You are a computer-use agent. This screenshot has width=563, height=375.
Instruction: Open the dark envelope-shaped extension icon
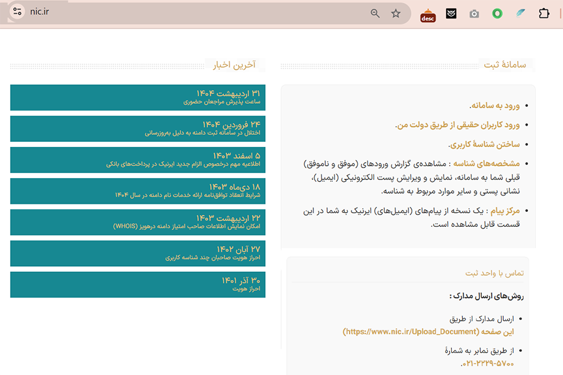tap(451, 14)
